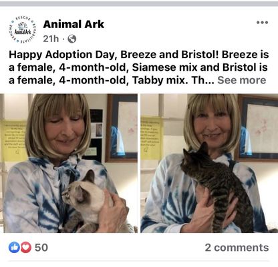View the 2 comments on the post
Viewport: 278px width, 267px height.
[237, 248]
